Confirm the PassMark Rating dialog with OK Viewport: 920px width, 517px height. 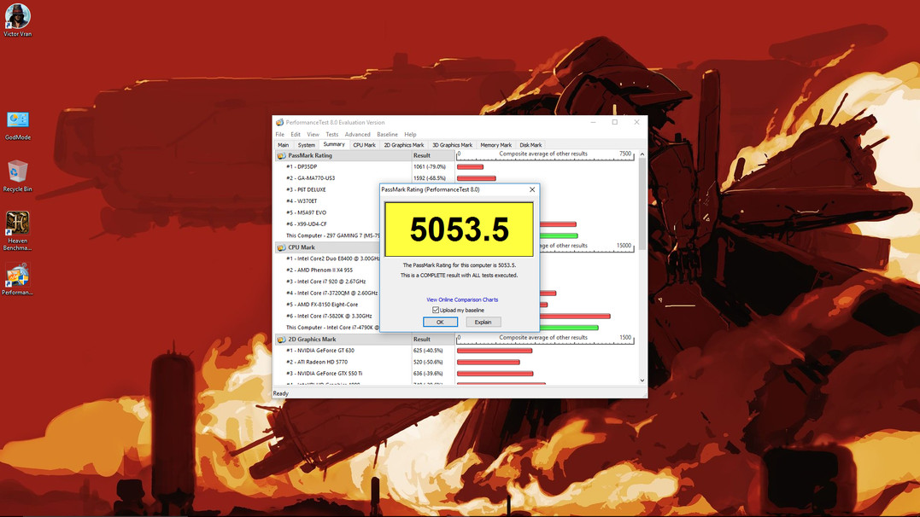click(440, 322)
